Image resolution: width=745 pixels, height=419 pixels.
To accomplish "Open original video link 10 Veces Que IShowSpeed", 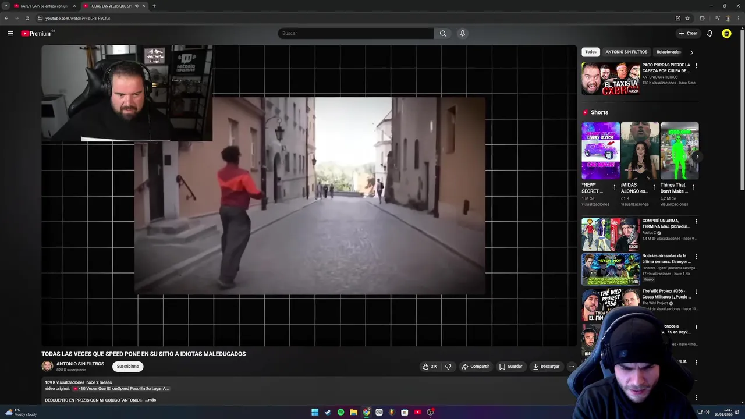I will tap(121, 388).
